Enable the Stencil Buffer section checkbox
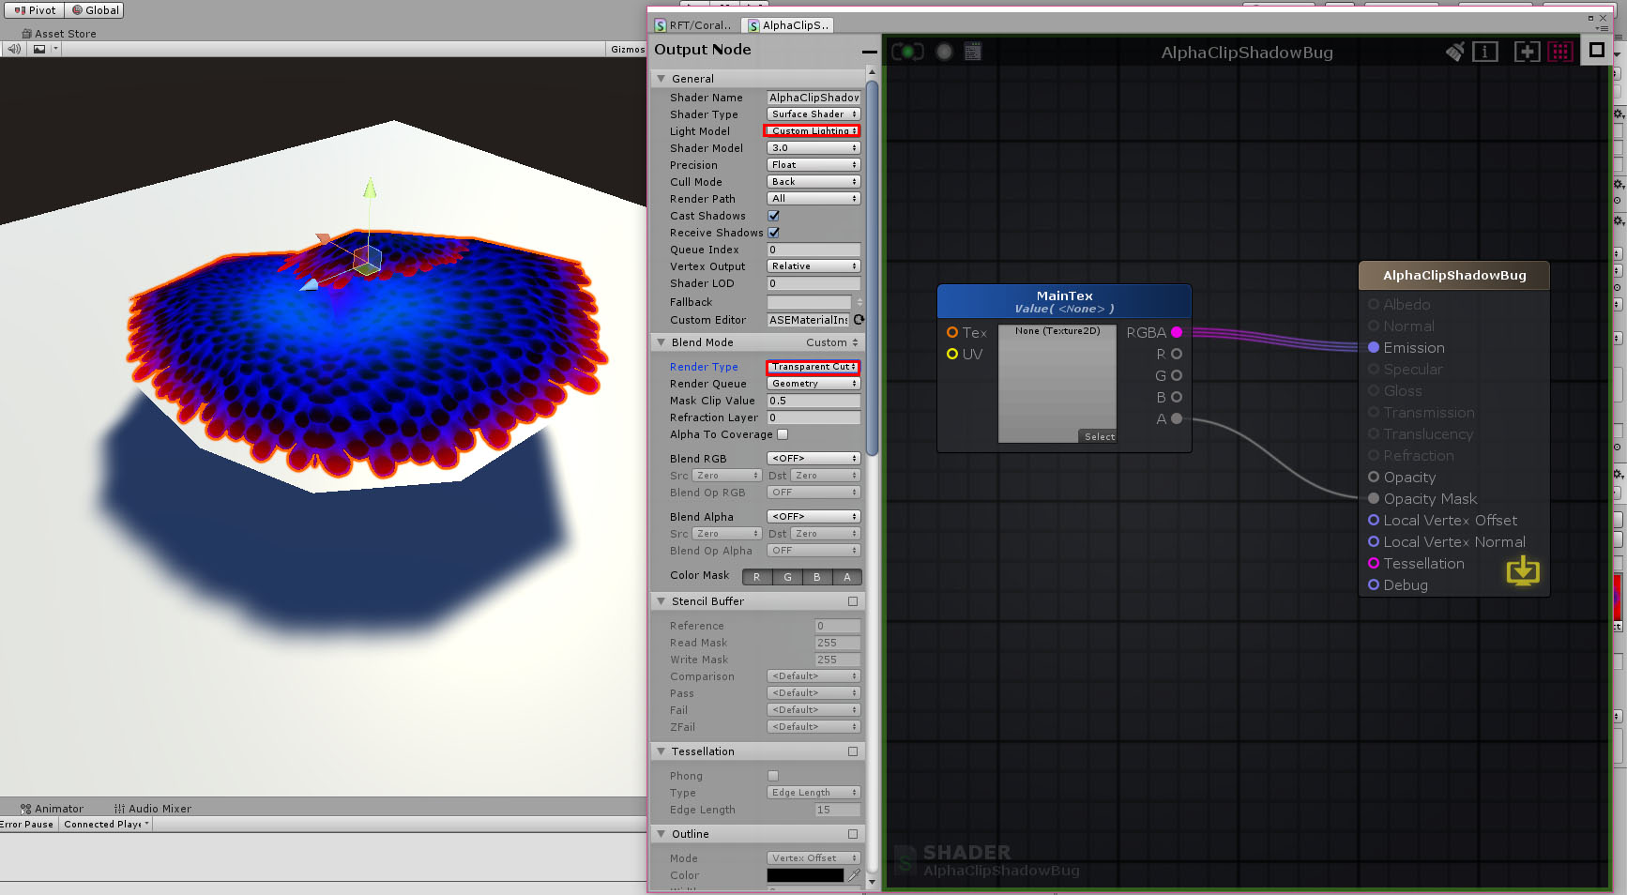Viewport: 1627px width, 895px height. click(853, 601)
